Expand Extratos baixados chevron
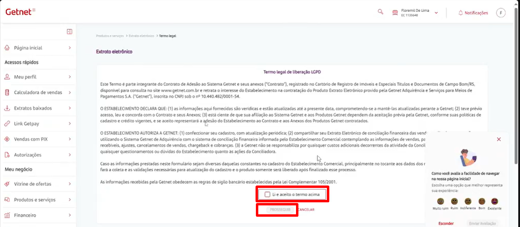This screenshot has height=227, width=520. 70,108
